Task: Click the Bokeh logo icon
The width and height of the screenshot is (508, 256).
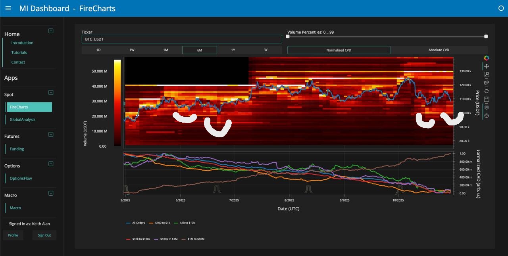Action: [486, 58]
